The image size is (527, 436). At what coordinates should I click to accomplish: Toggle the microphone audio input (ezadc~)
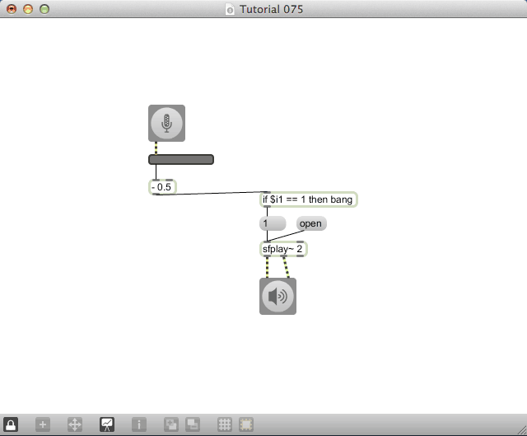point(166,123)
